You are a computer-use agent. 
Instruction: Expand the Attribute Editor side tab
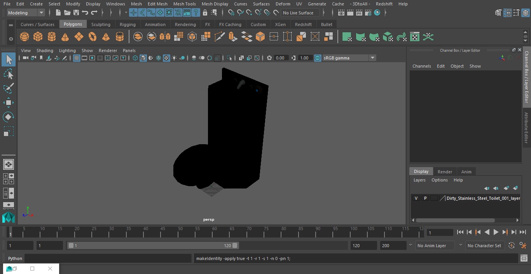(x=526, y=128)
